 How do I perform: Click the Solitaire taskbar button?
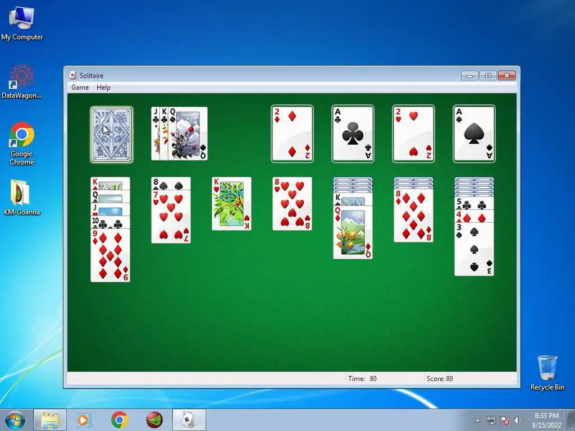tap(189, 420)
